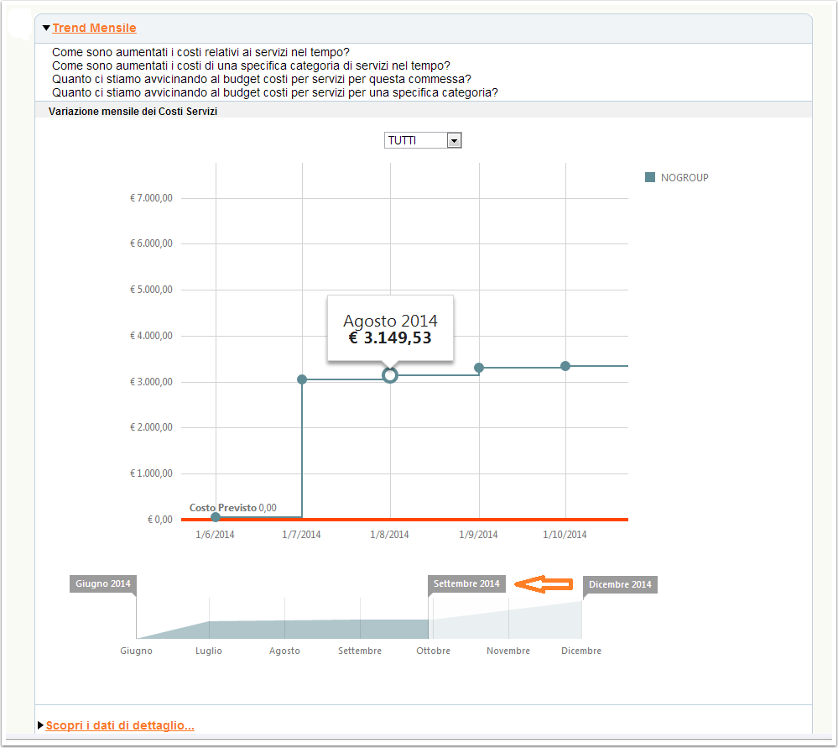Collapse the Trend Mensile section triangle

point(46,28)
